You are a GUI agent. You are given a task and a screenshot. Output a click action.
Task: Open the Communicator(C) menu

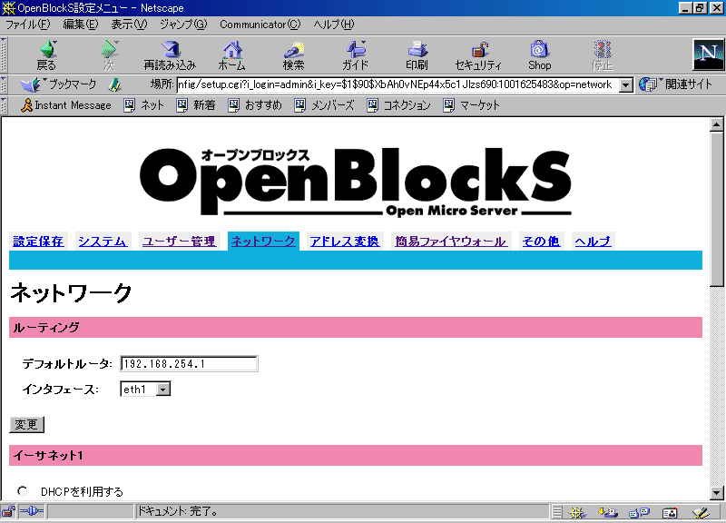[260, 25]
